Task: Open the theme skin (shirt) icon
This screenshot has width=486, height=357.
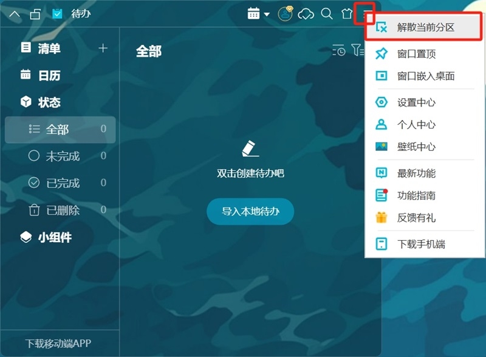Action: tap(345, 15)
